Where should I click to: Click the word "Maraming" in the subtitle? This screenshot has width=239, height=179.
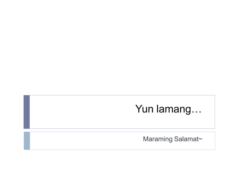[x=158, y=139]
